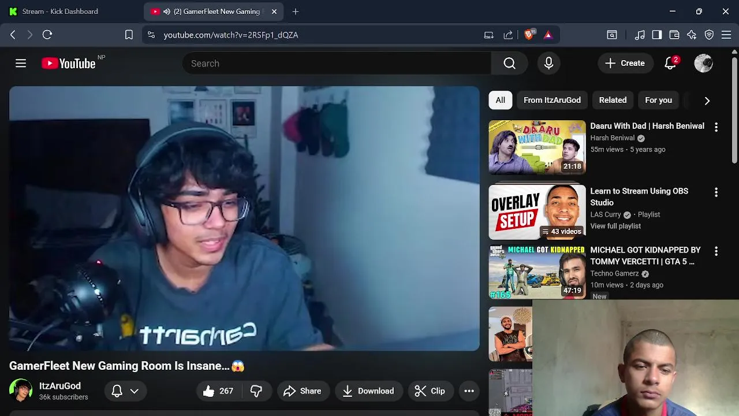Open Learn to Stream Using OBS title

[639, 197]
